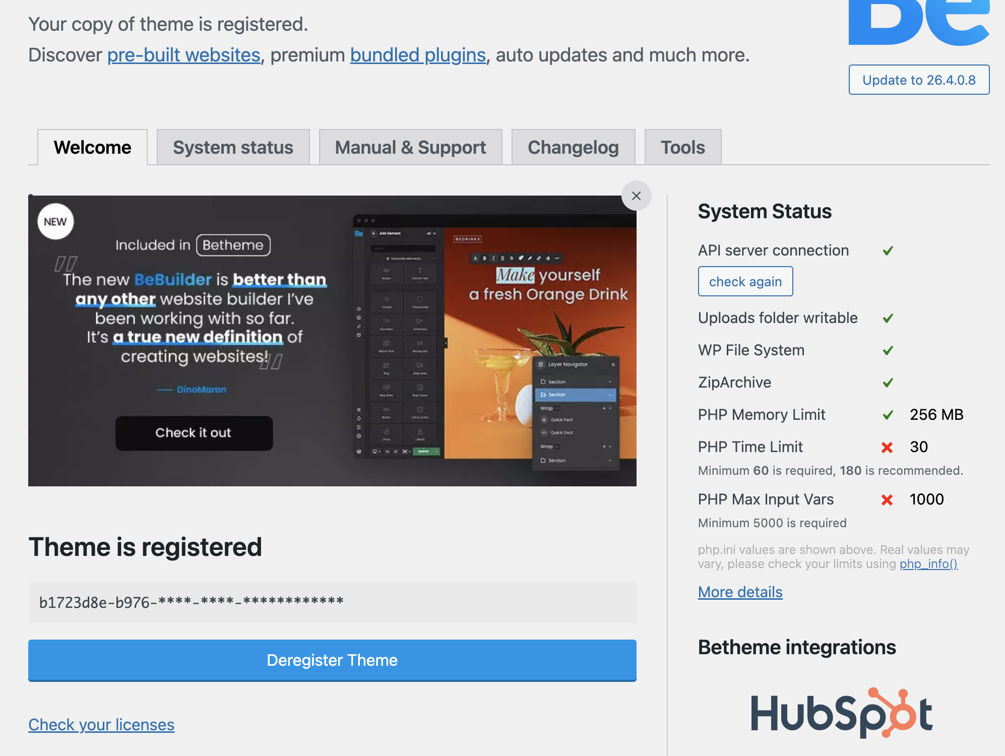Click the 'Betheme integrations' heading
The image size is (1005, 756).
[x=797, y=647]
